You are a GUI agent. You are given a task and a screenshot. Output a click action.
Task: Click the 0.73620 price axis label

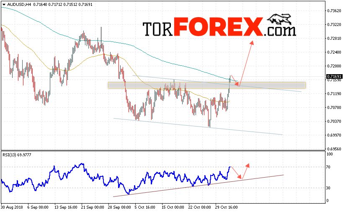point(334,11)
